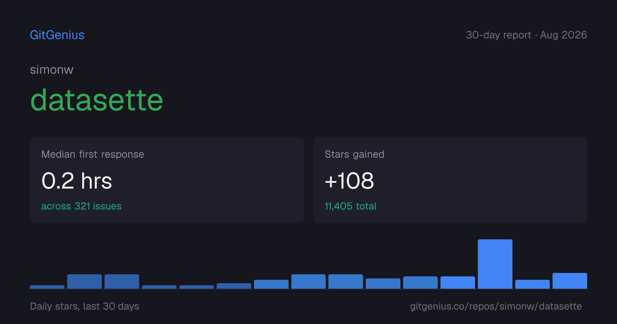Select the simonw owner name
617x324 pixels.
pyautogui.click(x=52, y=70)
